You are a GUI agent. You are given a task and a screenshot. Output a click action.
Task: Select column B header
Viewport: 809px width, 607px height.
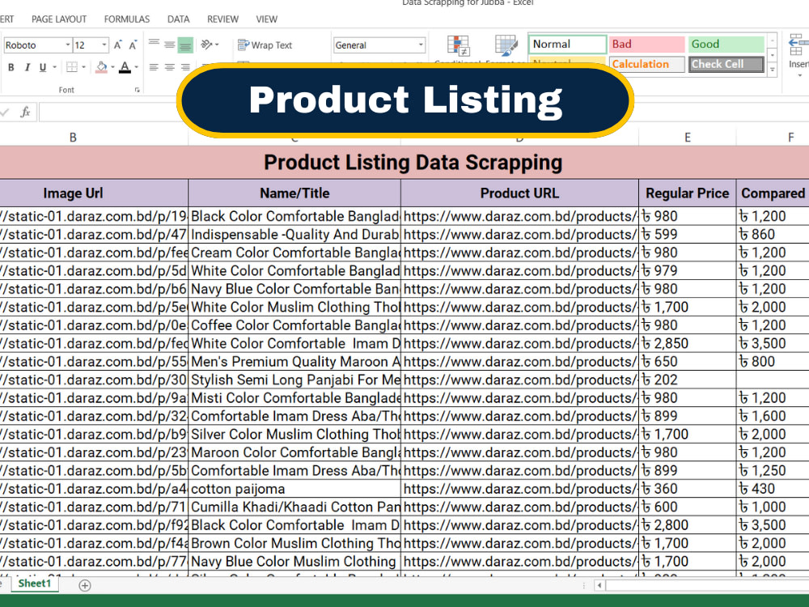(73, 138)
